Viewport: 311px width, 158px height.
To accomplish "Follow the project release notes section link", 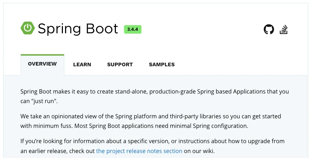I will point(139,151).
